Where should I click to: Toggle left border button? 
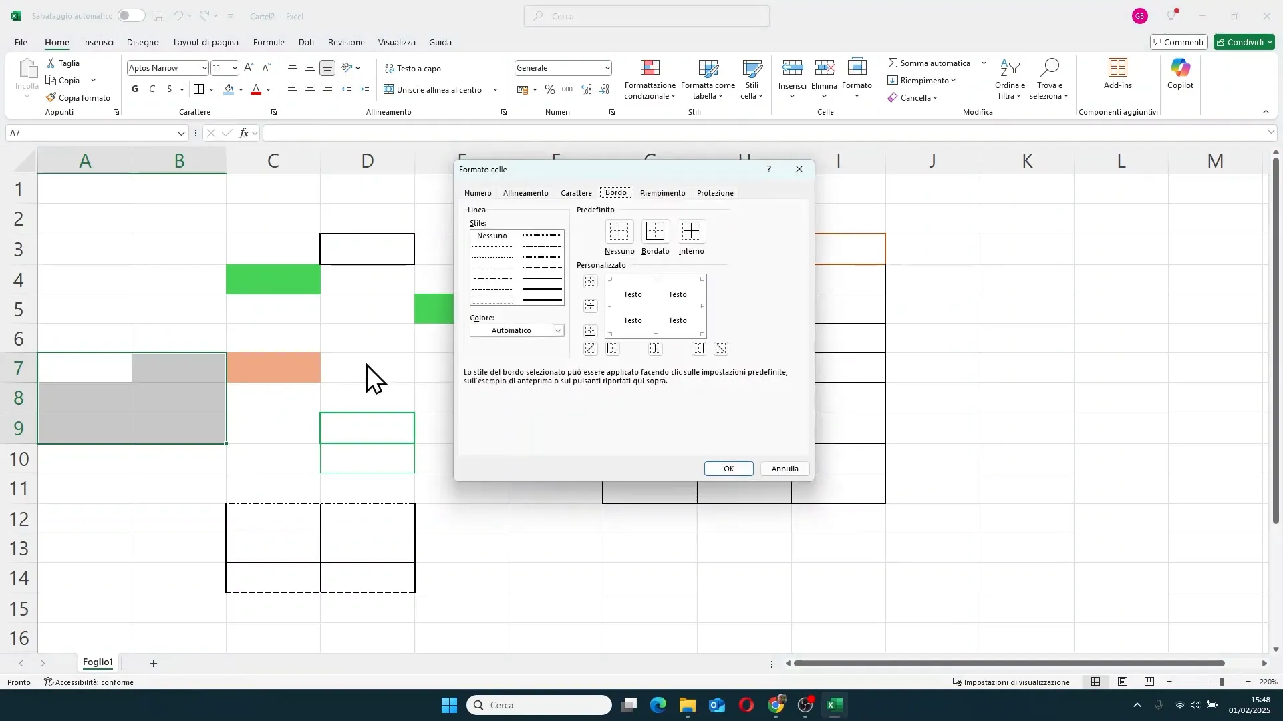click(613, 348)
